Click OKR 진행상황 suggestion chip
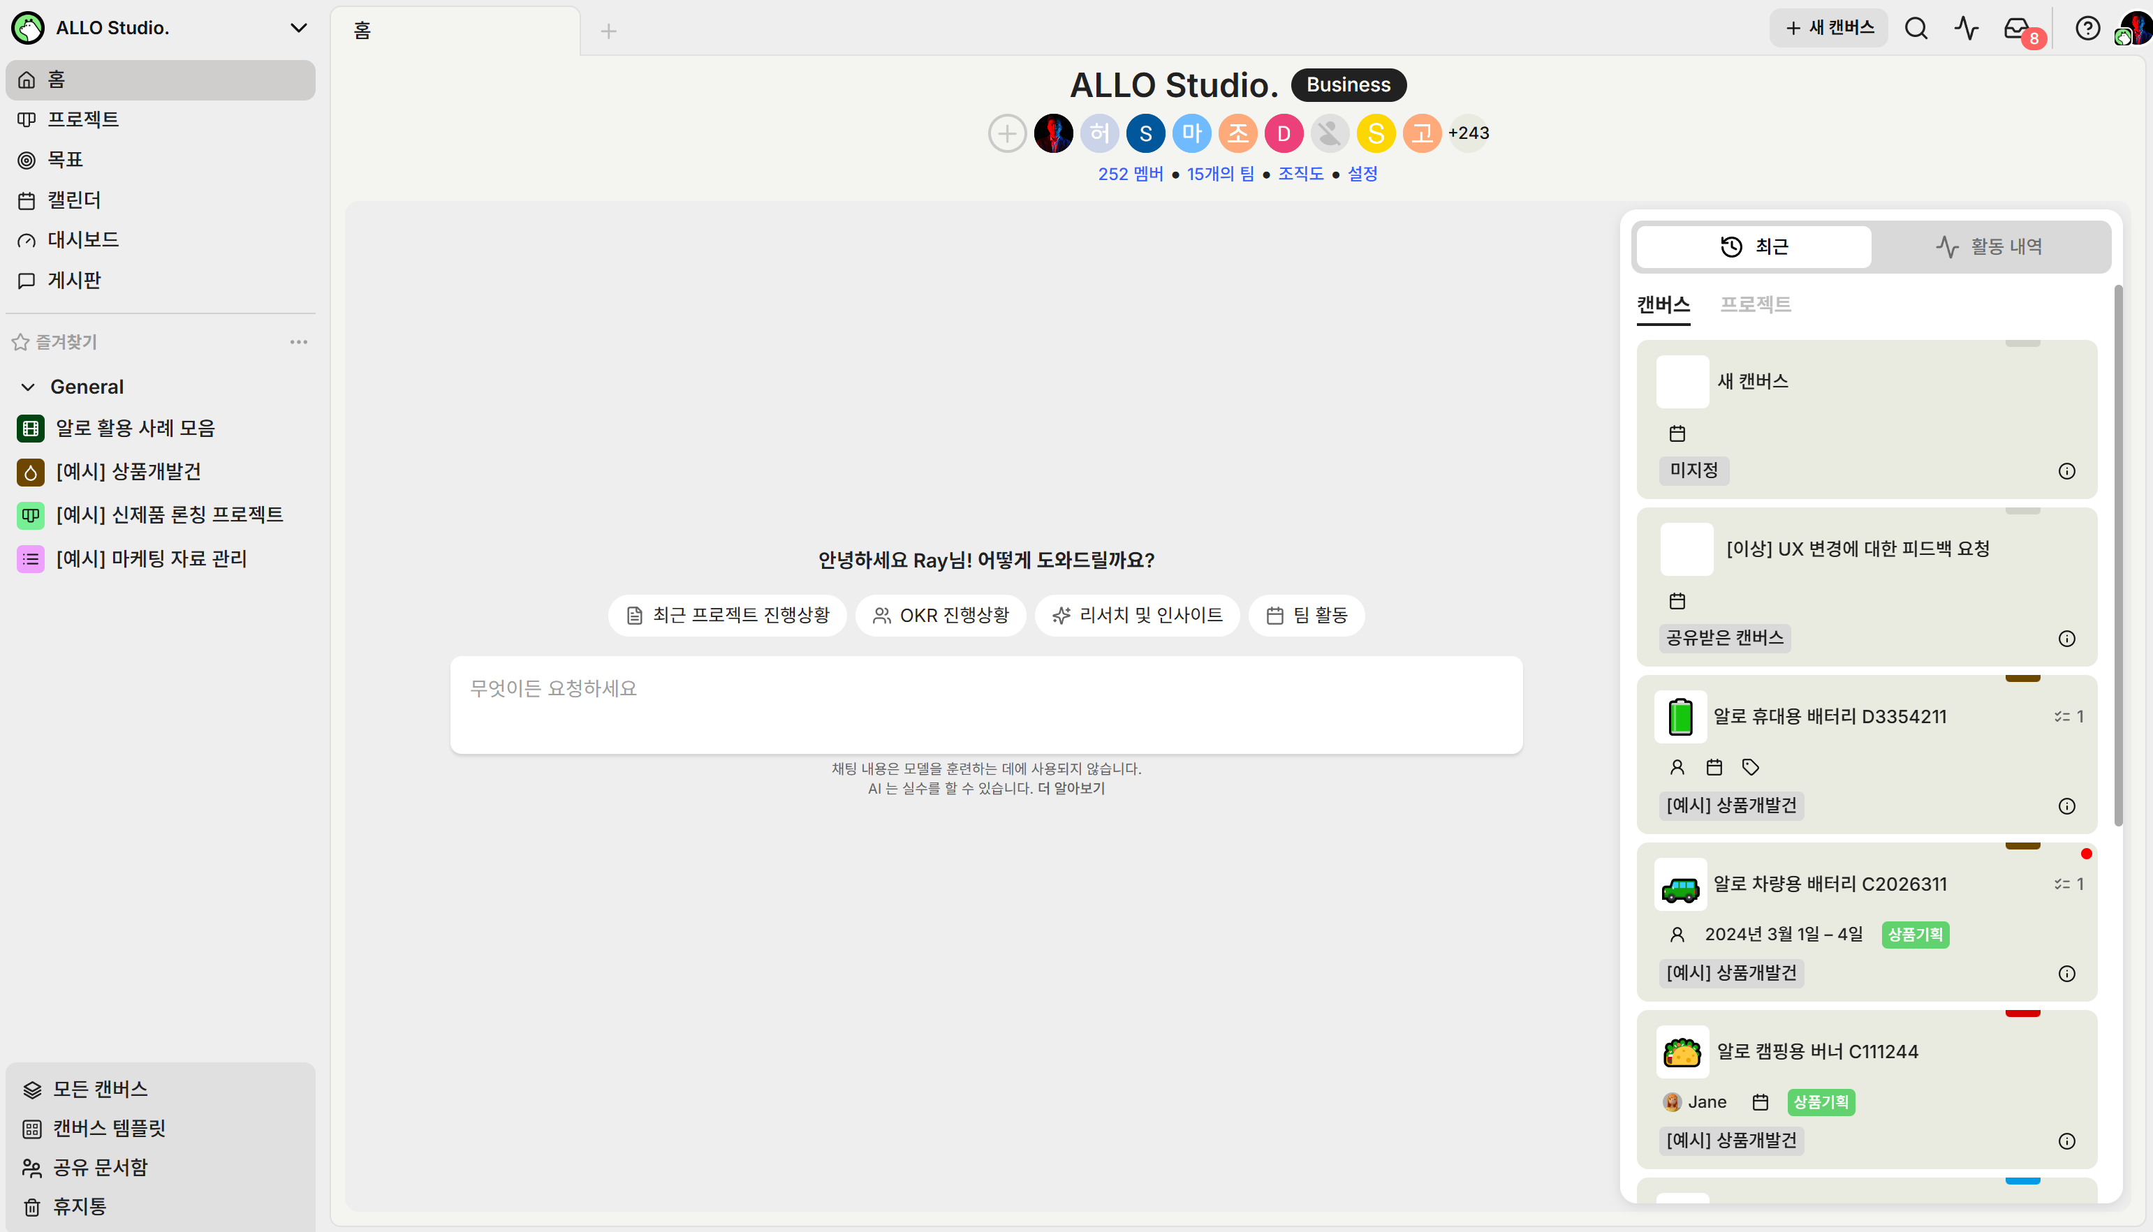2153x1232 pixels. click(x=941, y=615)
